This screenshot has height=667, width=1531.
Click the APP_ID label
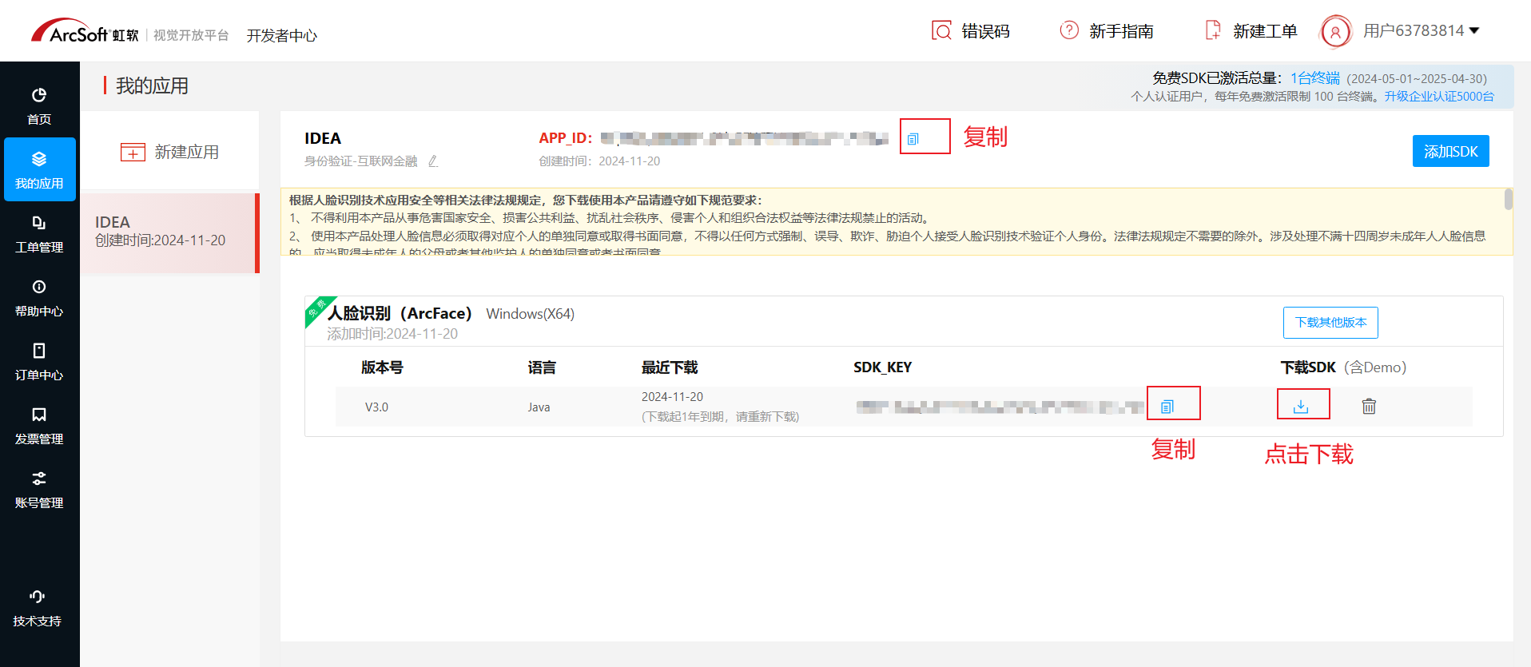point(565,138)
